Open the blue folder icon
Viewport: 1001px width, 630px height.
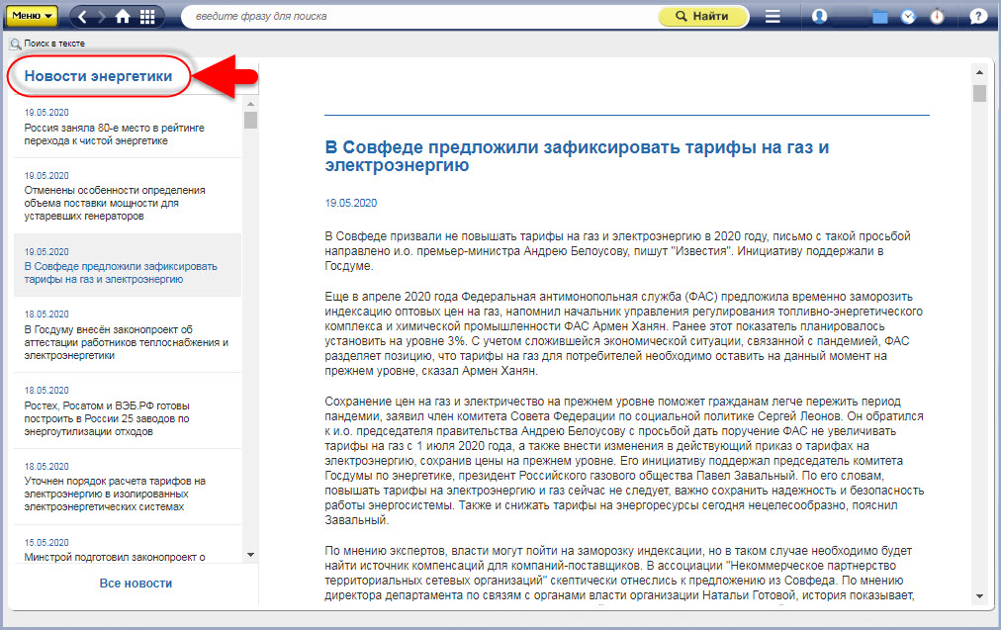[879, 17]
